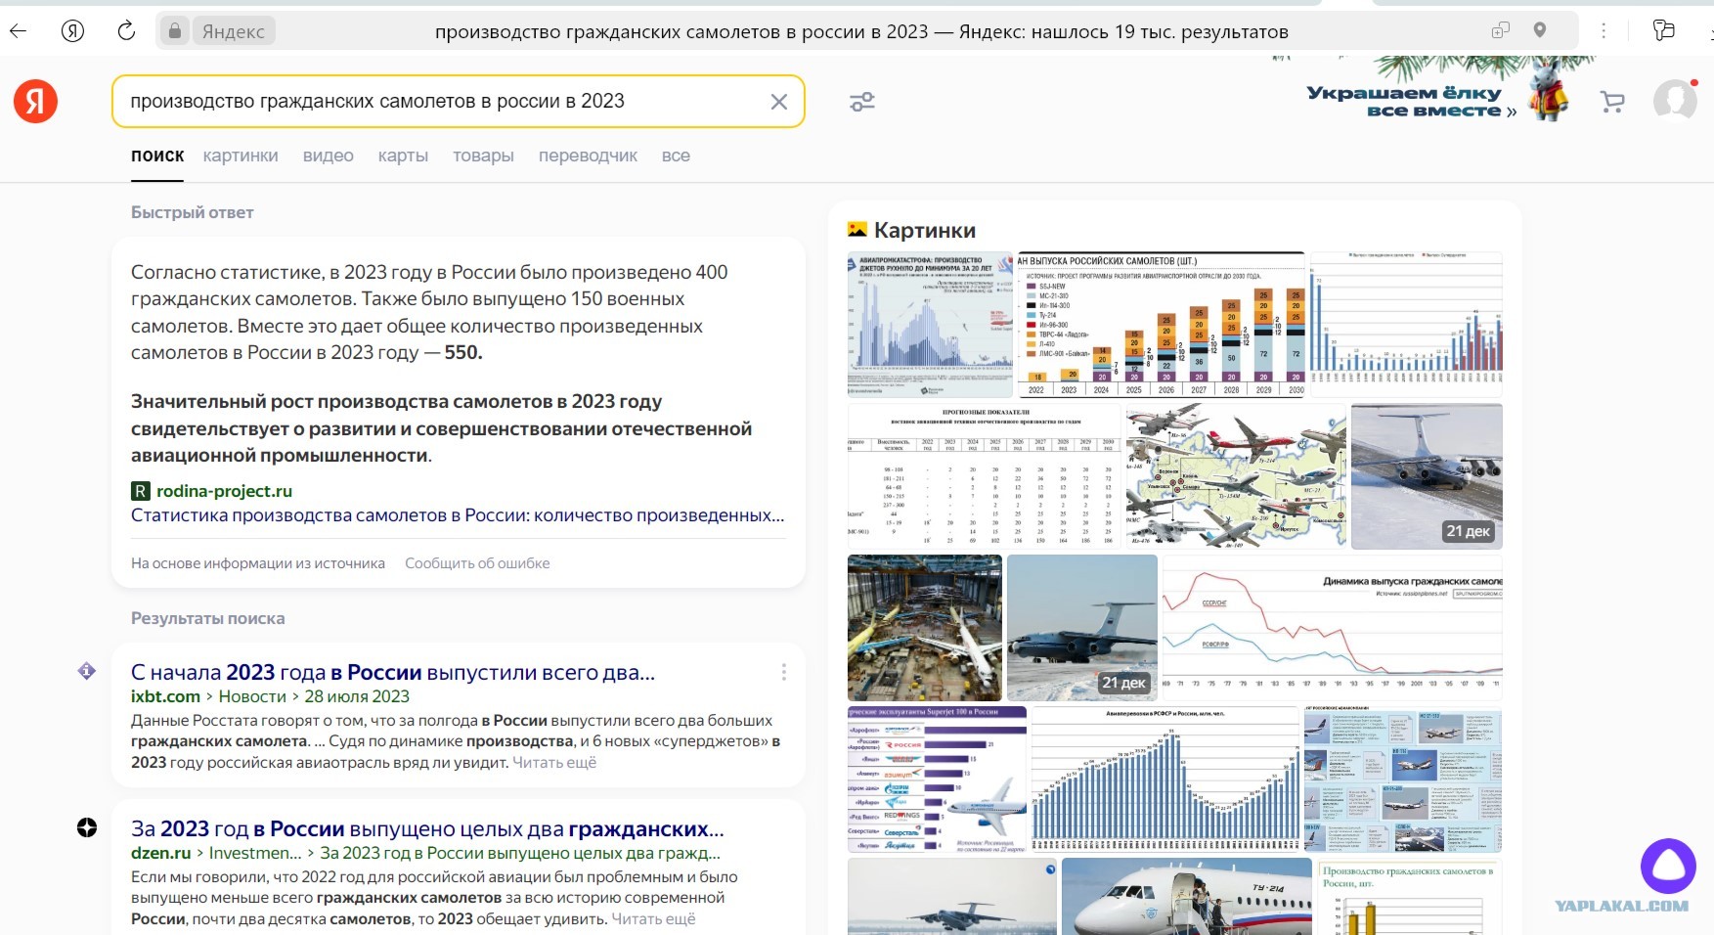
Task: Click the Яндекс site chip in address bar
Action: click(234, 31)
